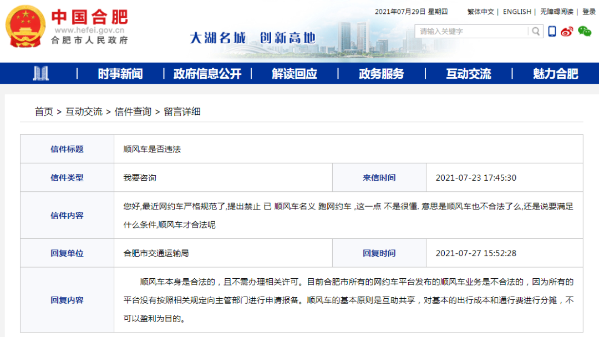Switch to 繁体中文 version
Image resolution: width=599 pixels, height=337 pixels.
click(480, 12)
